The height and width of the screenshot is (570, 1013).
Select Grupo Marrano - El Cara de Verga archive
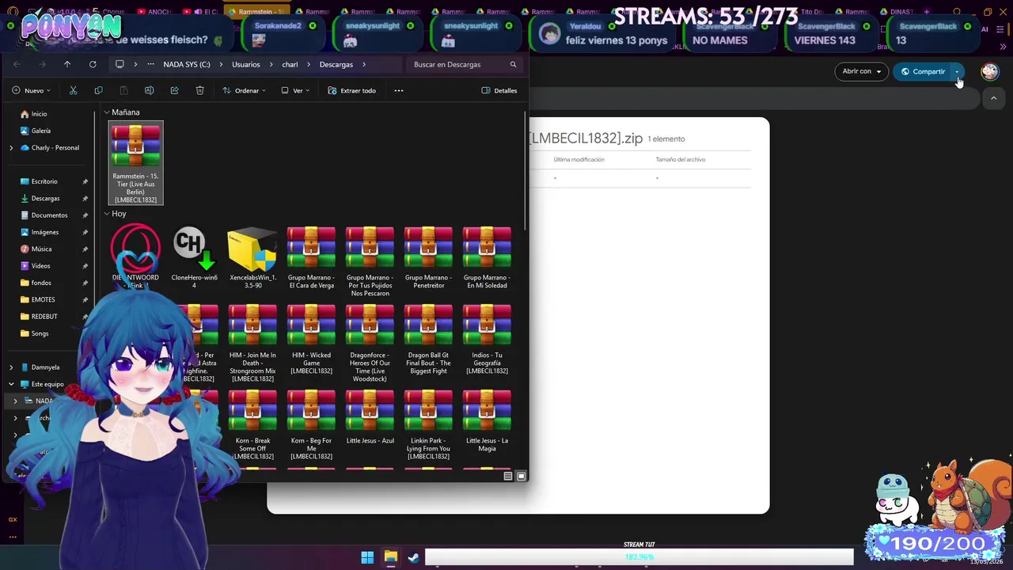tap(311, 256)
